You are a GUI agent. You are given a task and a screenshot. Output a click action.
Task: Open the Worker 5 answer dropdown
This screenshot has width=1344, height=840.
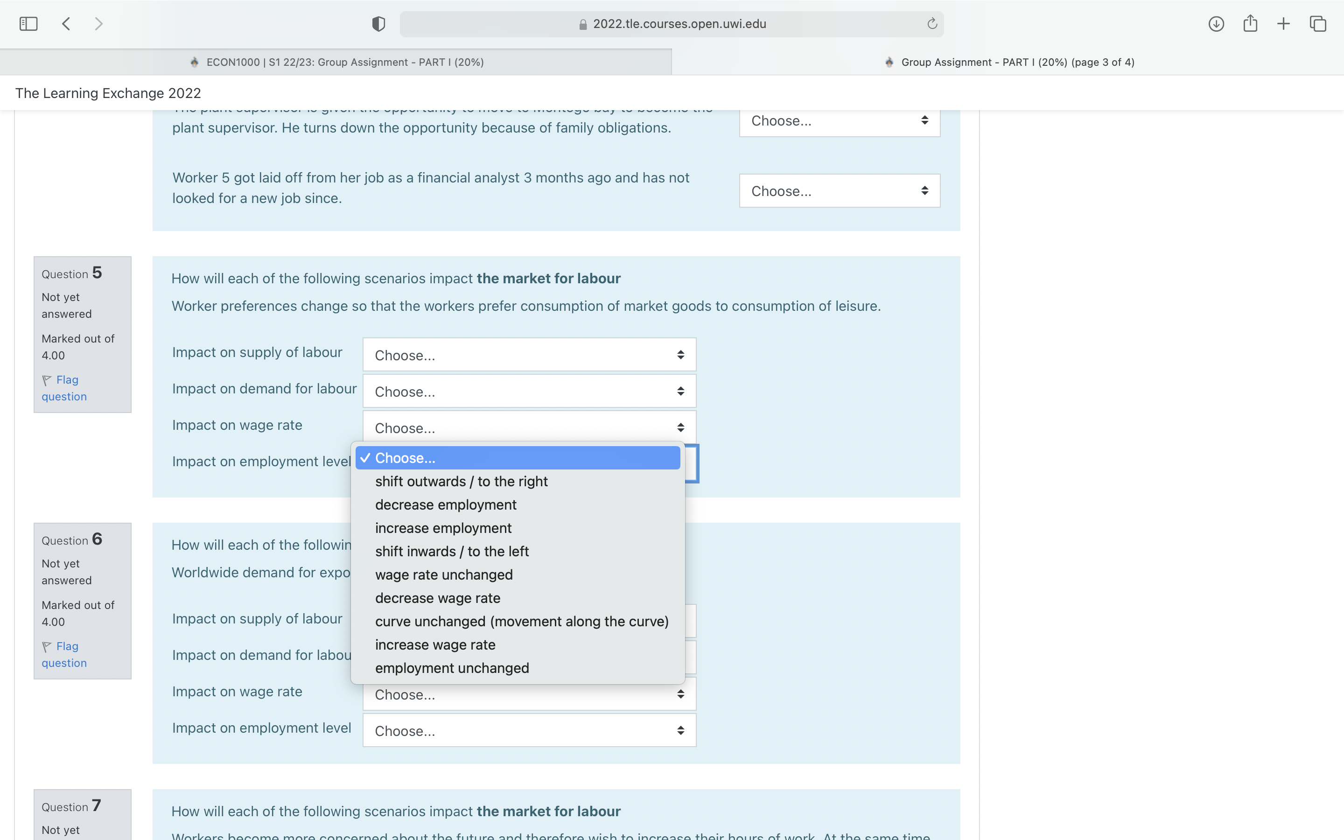pos(839,191)
